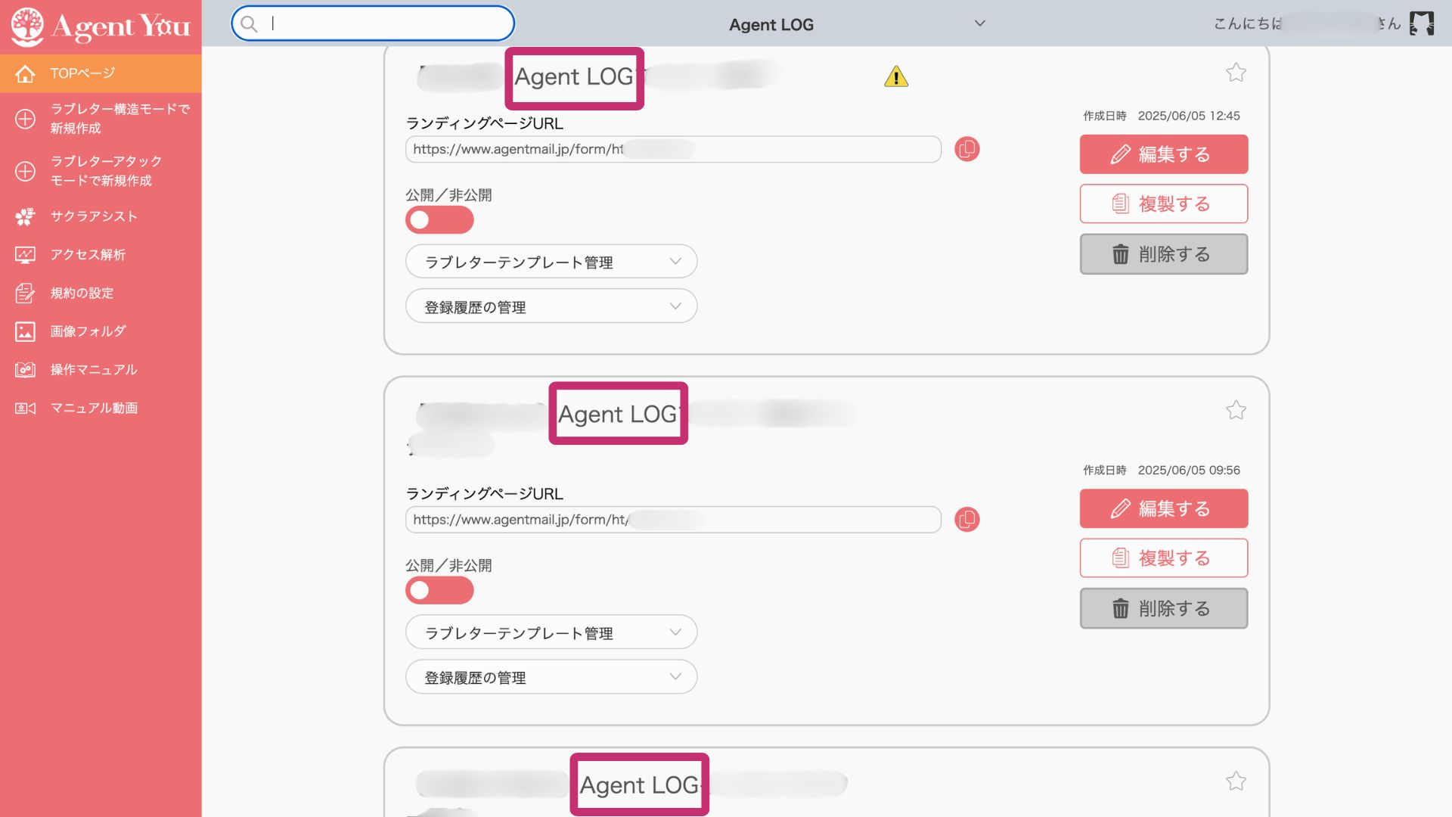The height and width of the screenshot is (817, 1452).
Task: Open アクセス解析 in the sidebar
Action: (88, 255)
